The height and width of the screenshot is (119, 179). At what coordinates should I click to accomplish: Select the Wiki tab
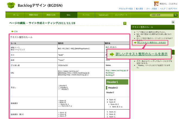(x=69, y=15)
